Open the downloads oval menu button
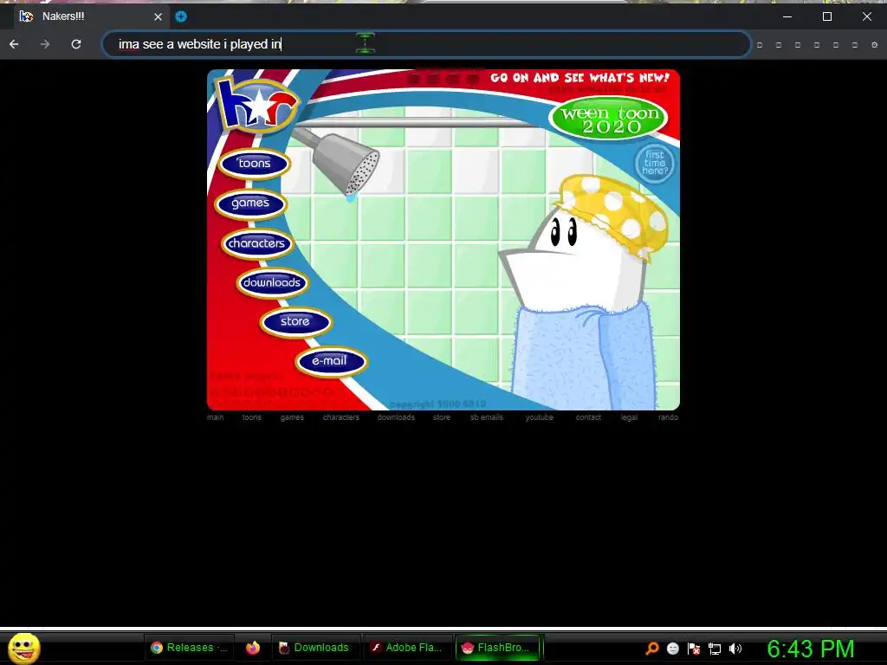The width and height of the screenshot is (887, 665). coord(272,283)
